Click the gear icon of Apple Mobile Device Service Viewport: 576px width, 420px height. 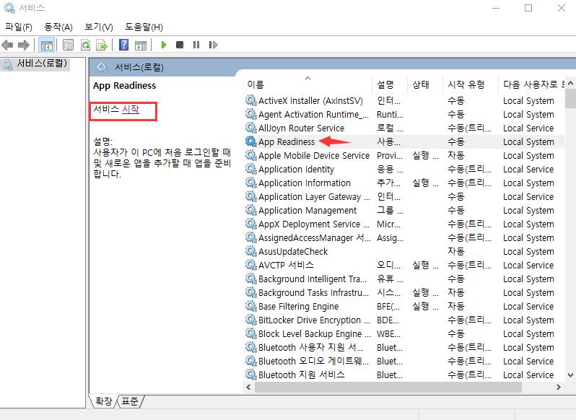(x=251, y=155)
